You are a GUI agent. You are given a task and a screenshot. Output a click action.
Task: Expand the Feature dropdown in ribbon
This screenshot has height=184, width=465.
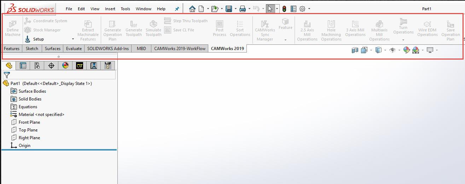tap(285, 40)
